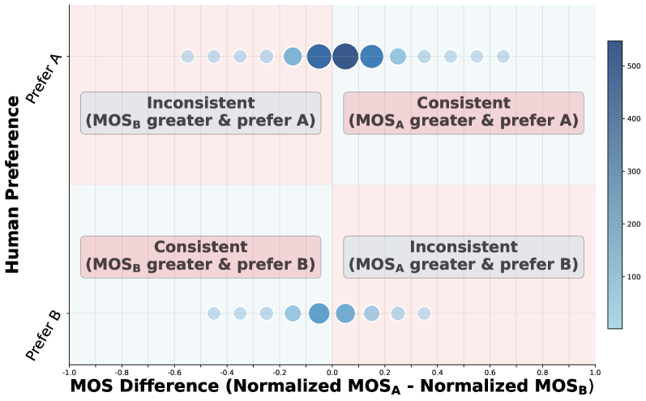The width and height of the screenshot is (646, 401).
Task: Click the 100 label on the colorbar
Action: pyautogui.click(x=635, y=277)
